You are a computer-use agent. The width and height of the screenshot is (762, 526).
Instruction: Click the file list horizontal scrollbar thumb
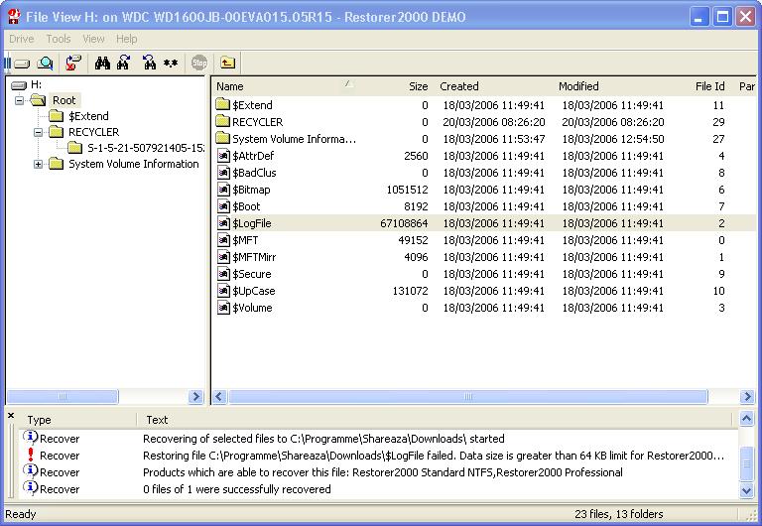[x=468, y=397]
